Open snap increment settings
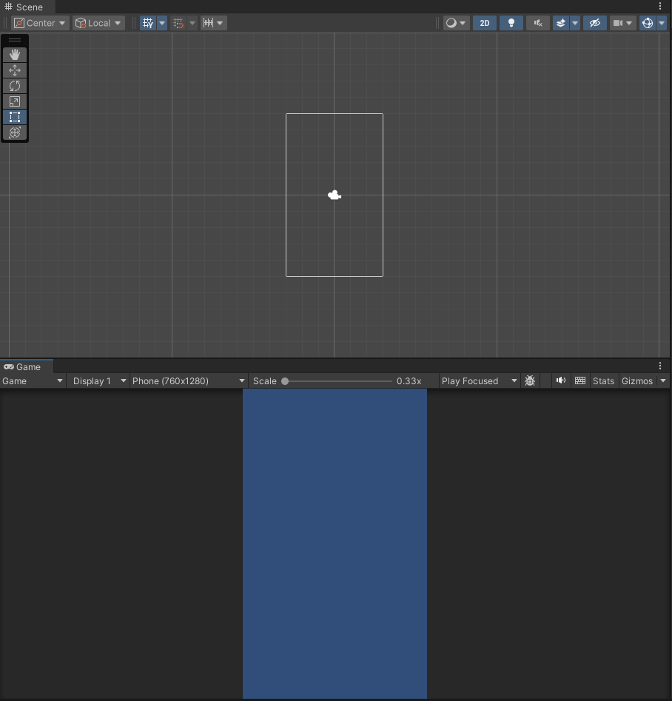672x701 pixels. 213,23
